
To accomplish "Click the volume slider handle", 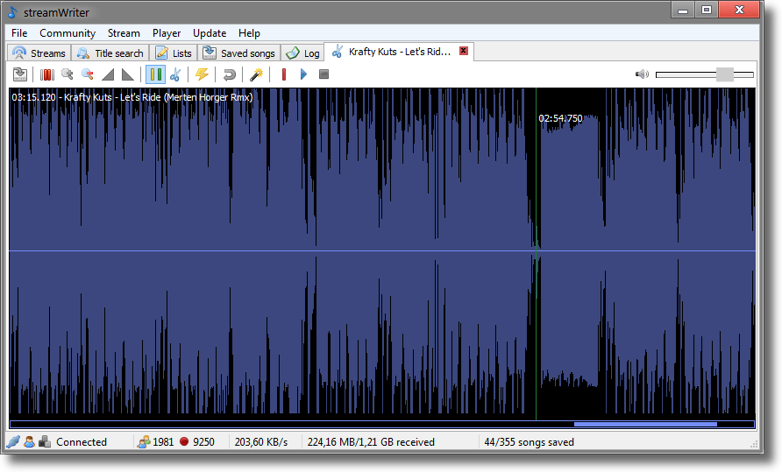I will click(724, 74).
